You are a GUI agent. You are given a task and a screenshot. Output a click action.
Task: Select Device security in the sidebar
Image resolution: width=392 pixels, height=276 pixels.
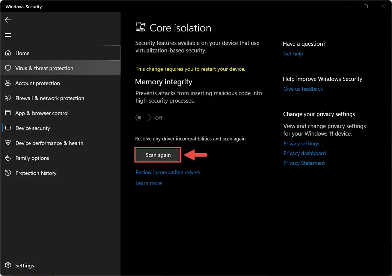click(x=60, y=128)
